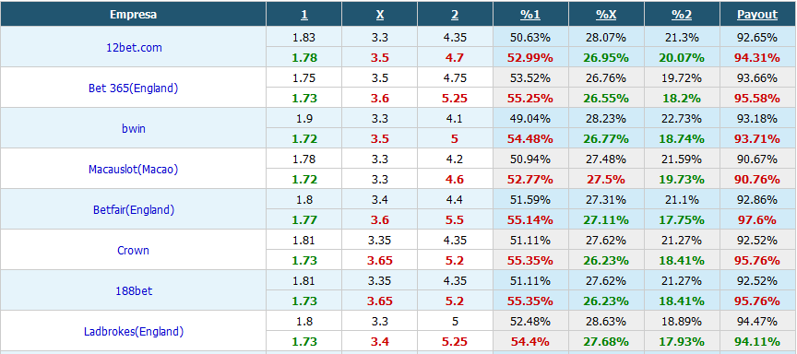Image resolution: width=797 pixels, height=354 pixels.
Task: Sort by the X column header
Action: point(380,14)
